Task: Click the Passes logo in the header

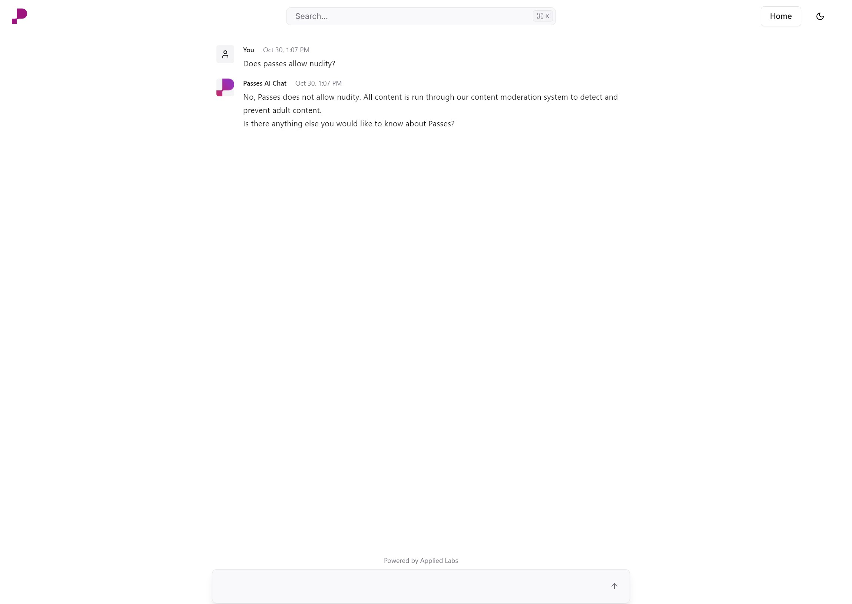Action: coord(19,16)
